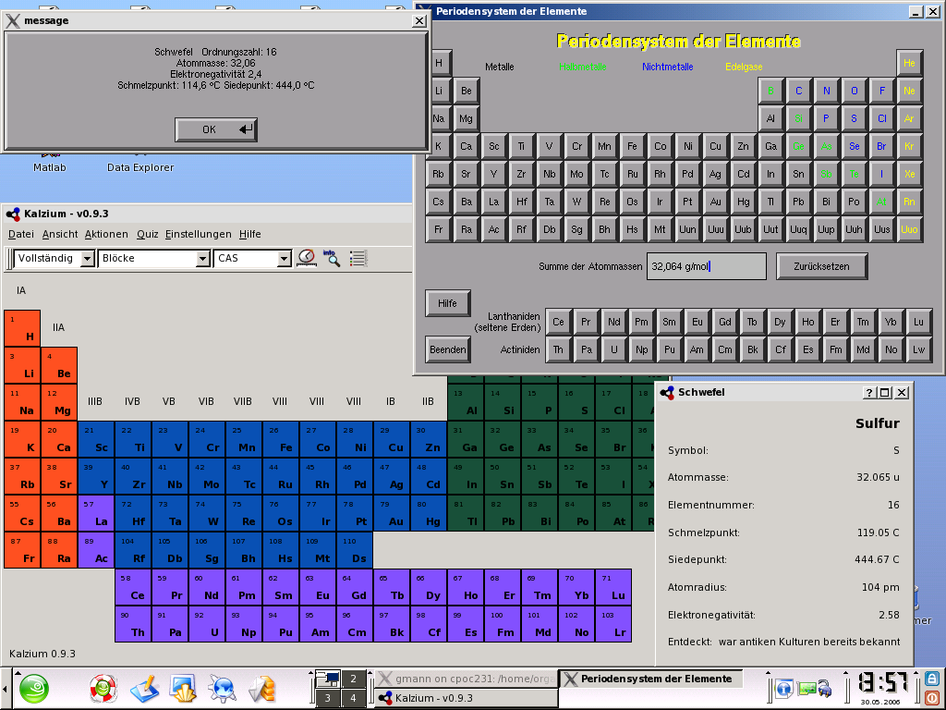The width and height of the screenshot is (946, 710).
Task: Click the Atommasse value 32.065 u
Action: [x=878, y=477]
